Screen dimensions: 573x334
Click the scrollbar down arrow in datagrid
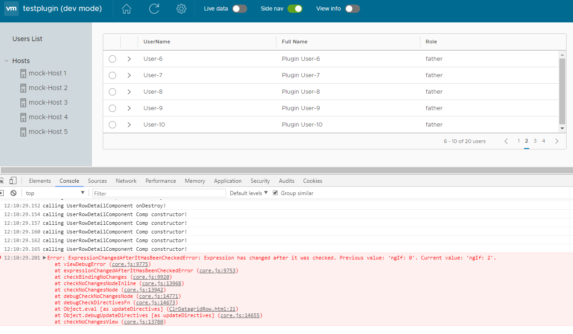pos(562,128)
